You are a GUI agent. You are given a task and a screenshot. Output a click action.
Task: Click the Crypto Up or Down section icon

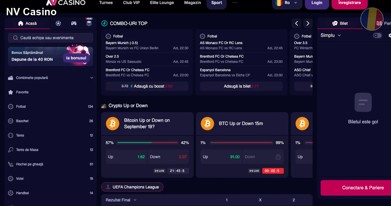(103, 106)
